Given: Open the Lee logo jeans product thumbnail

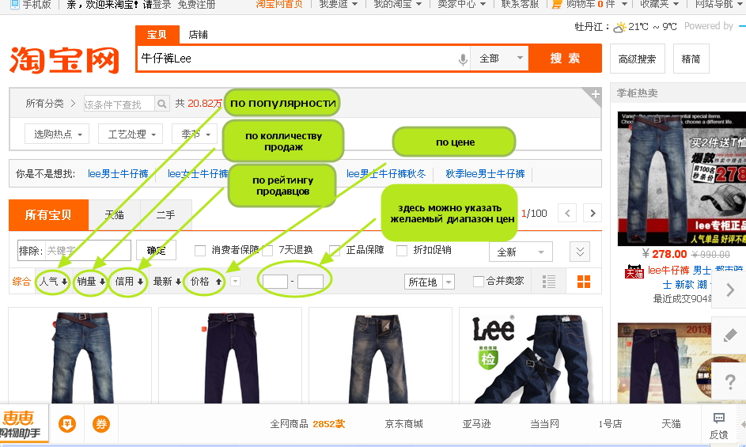Looking at the screenshot, I should [531, 357].
